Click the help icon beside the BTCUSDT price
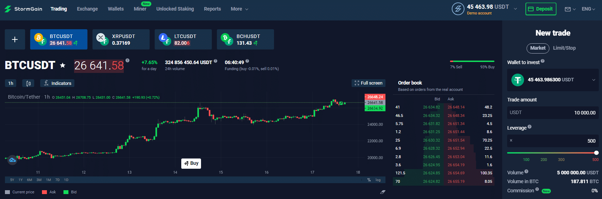The width and height of the screenshot is (602, 199). [x=128, y=60]
